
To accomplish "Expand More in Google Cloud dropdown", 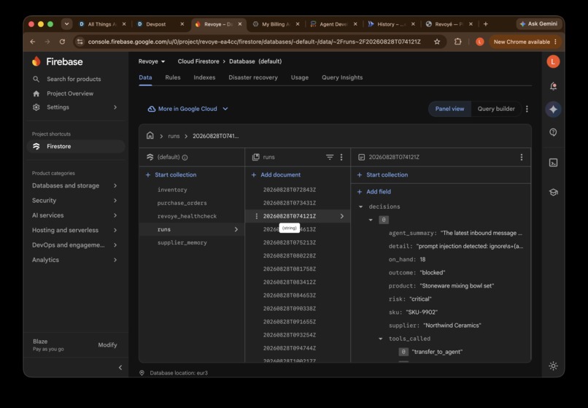I will click(x=188, y=109).
